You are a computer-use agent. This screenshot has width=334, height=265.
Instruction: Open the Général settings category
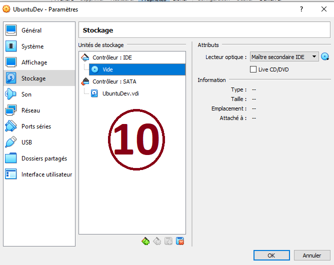click(x=31, y=30)
